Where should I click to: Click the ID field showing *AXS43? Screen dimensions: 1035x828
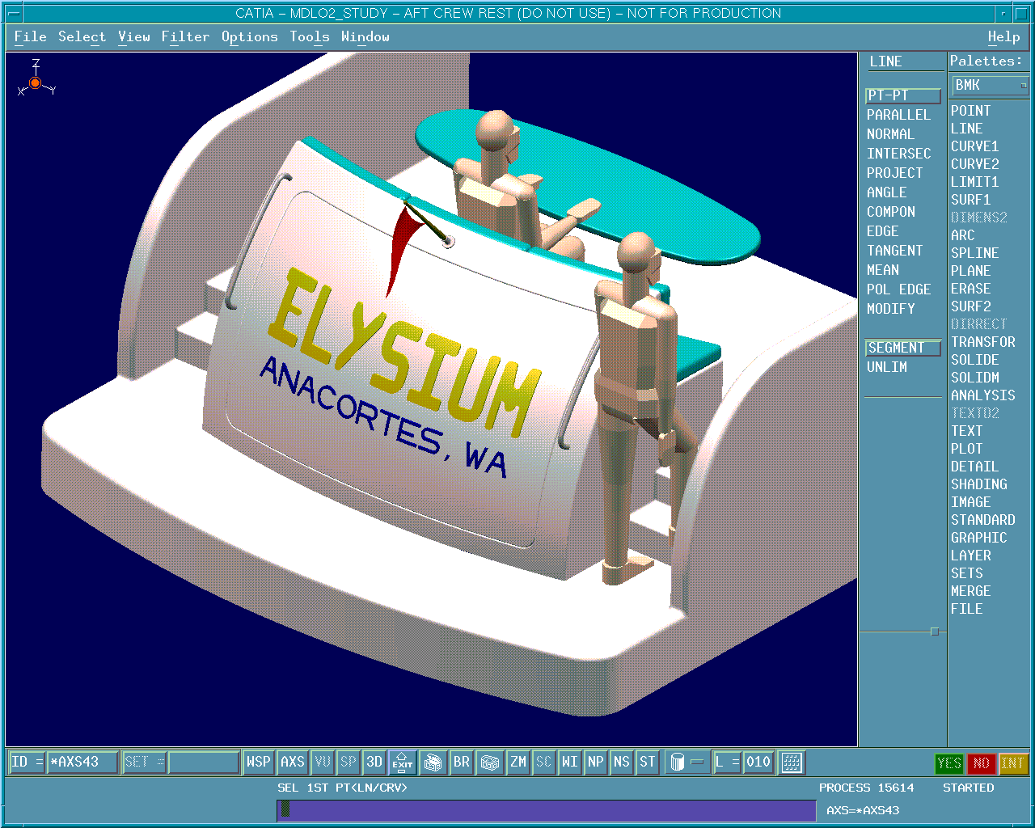pos(82,762)
